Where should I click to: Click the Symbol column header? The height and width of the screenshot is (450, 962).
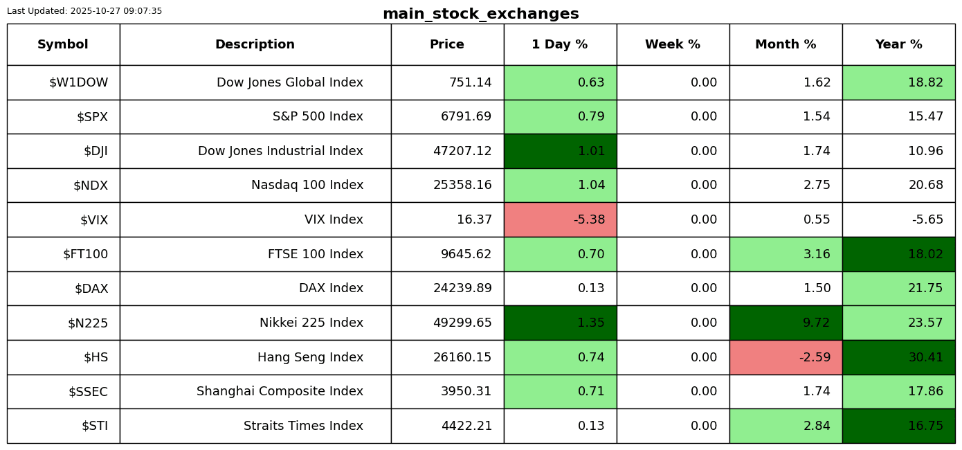tap(63, 44)
